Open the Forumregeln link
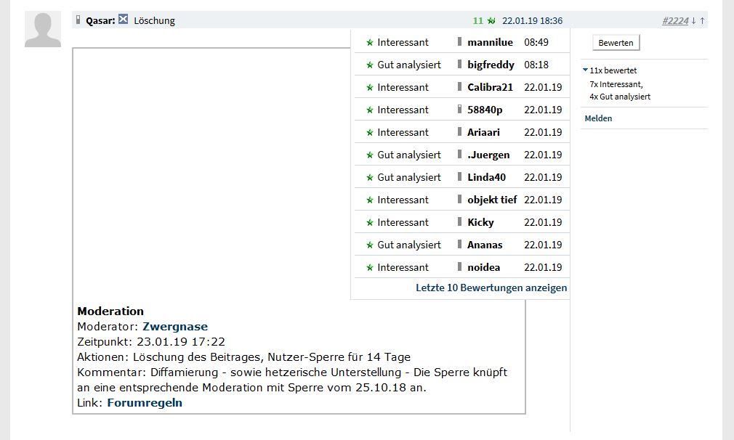This screenshot has height=440, width=734. (x=145, y=402)
